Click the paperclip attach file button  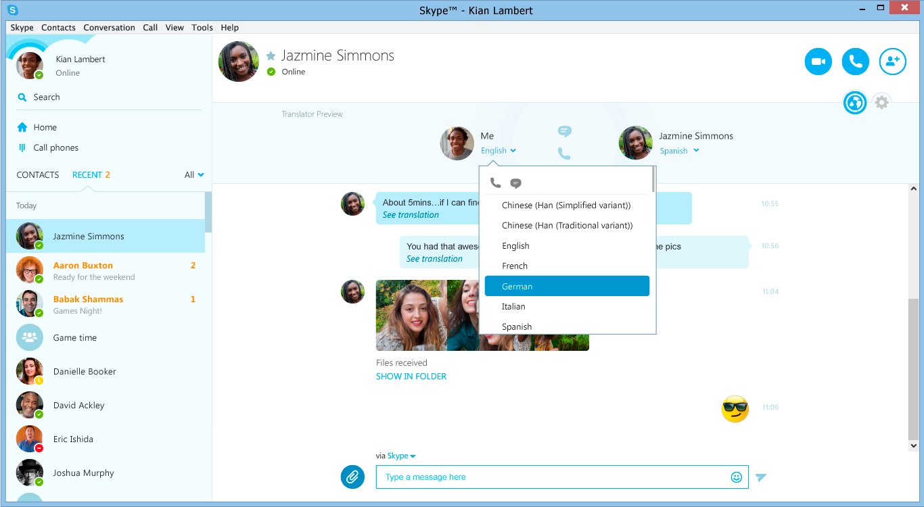(352, 477)
